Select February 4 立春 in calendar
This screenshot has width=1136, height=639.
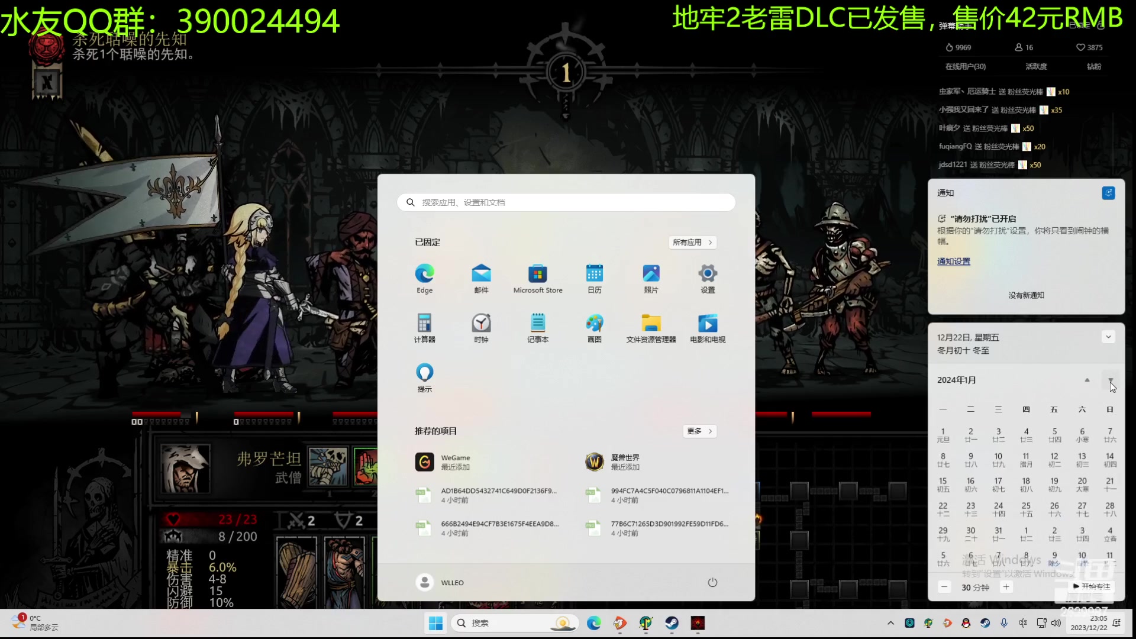click(x=1110, y=534)
